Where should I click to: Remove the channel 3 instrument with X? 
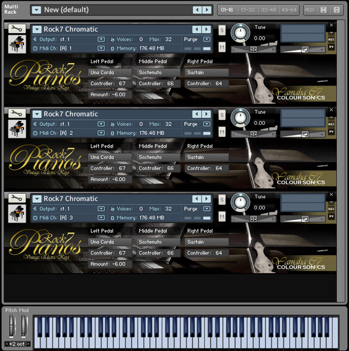[x=332, y=194]
